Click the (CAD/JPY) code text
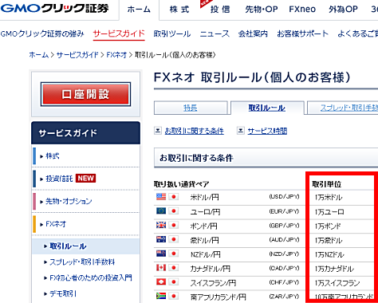The image size is (378, 303). tap(284, 268)
